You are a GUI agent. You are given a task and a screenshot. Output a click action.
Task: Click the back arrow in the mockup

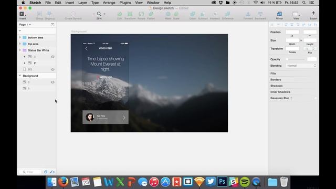coord(86,49)
